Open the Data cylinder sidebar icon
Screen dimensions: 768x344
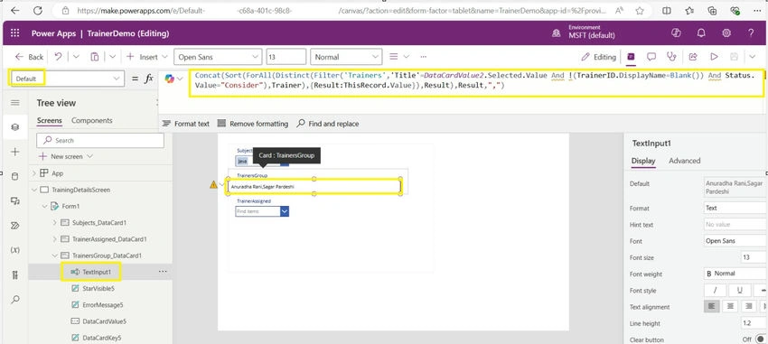coord(14,177)
